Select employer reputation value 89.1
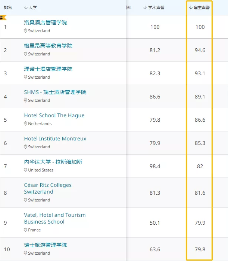This screenshot has height=261, width=228. [200, 97]
